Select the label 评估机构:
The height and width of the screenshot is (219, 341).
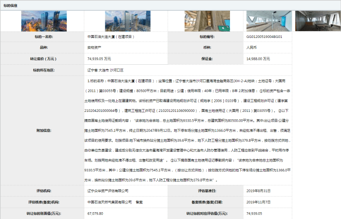click(44, 191)
